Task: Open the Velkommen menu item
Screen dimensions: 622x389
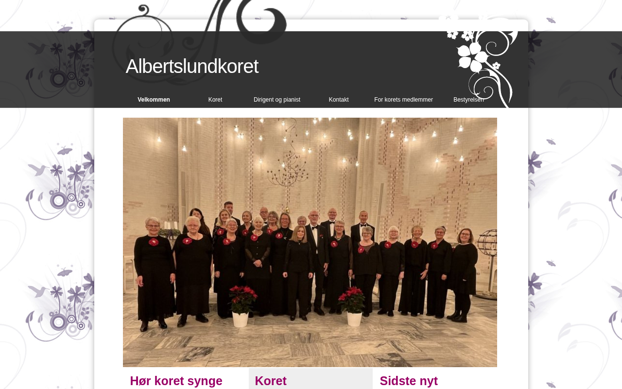Action: coord(154,100)
